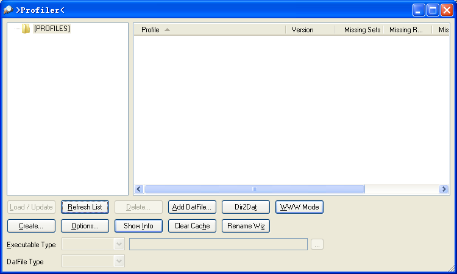
Task: Click the Version column header
Action: (310, 30)
